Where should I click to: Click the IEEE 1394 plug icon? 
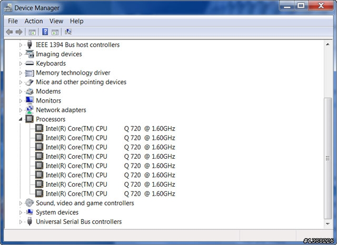point(29,45)
